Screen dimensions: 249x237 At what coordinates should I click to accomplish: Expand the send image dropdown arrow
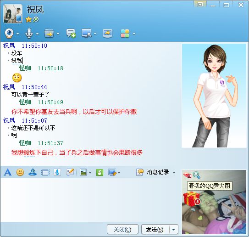click(x=90, y=172)
